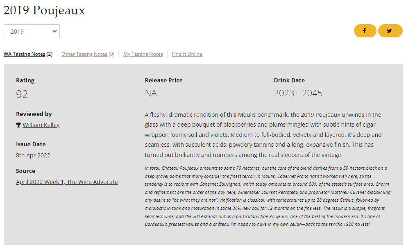Click the Reviewed by label
The width and height of the screenshot is (406, 250).
34,114
